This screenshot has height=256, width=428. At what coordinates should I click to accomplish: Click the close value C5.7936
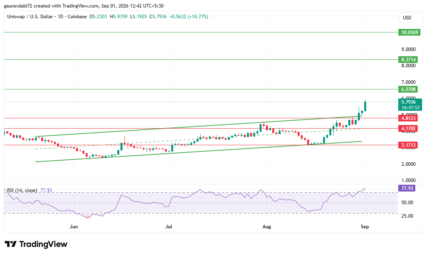(x=158, y=17)
